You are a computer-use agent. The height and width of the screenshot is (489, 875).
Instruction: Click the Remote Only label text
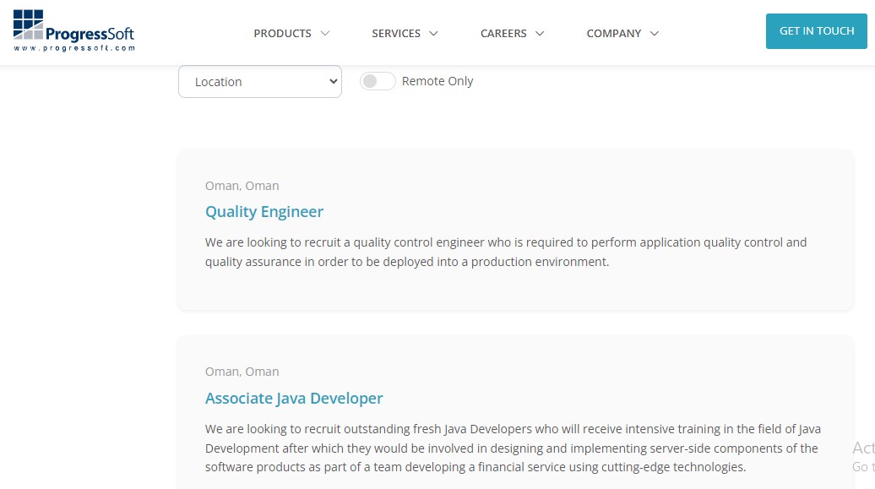pos(437,81)
